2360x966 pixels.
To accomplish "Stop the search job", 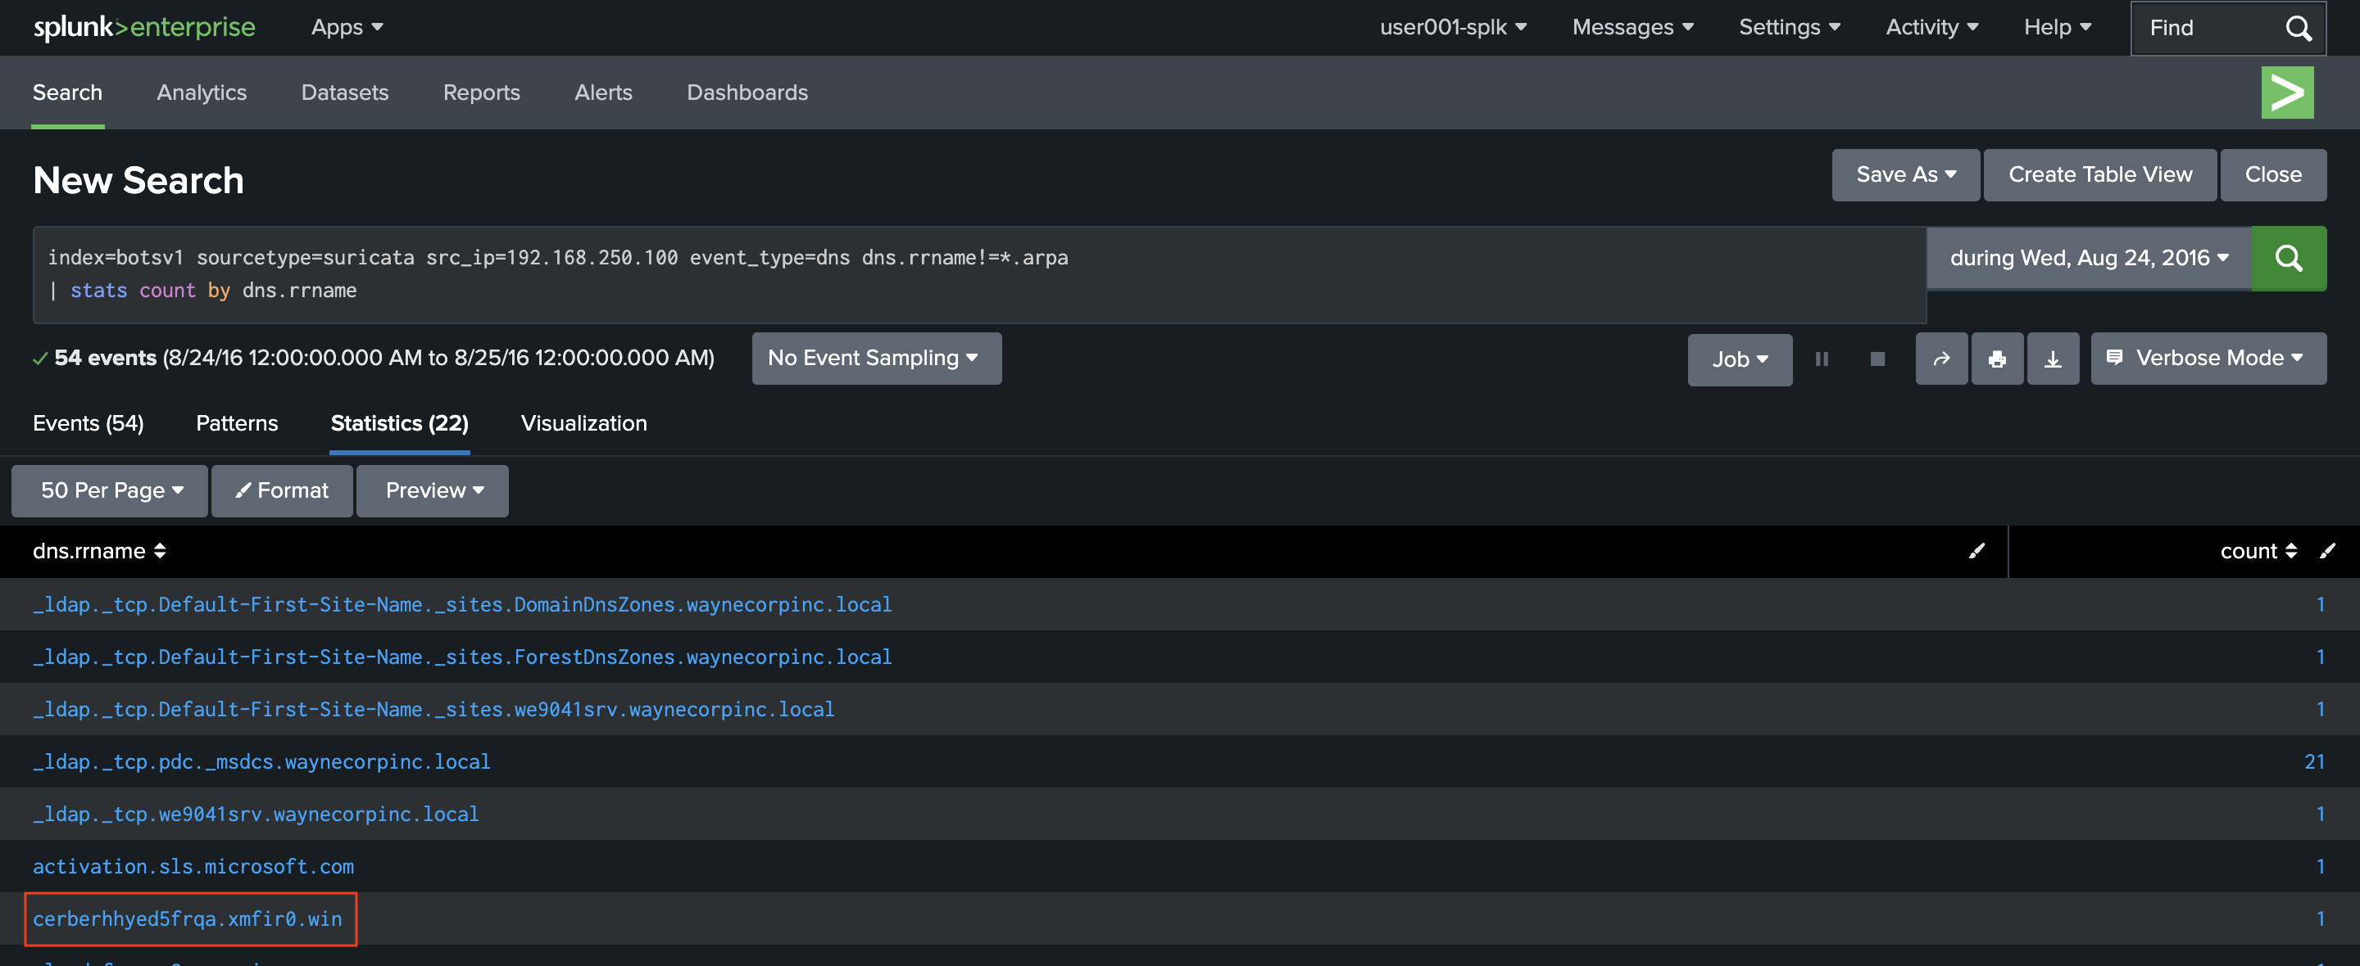I will click(1877, 359).
